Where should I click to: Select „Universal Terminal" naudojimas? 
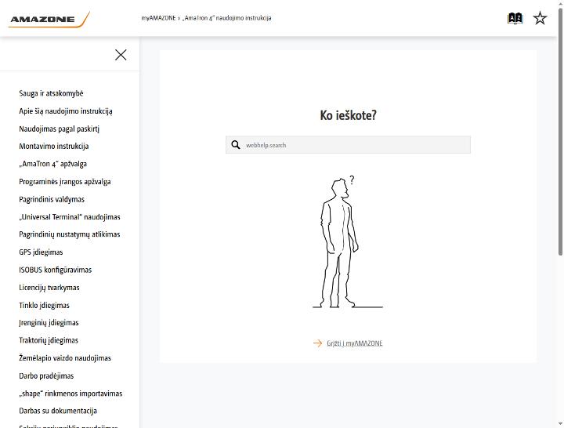point(70,216)
